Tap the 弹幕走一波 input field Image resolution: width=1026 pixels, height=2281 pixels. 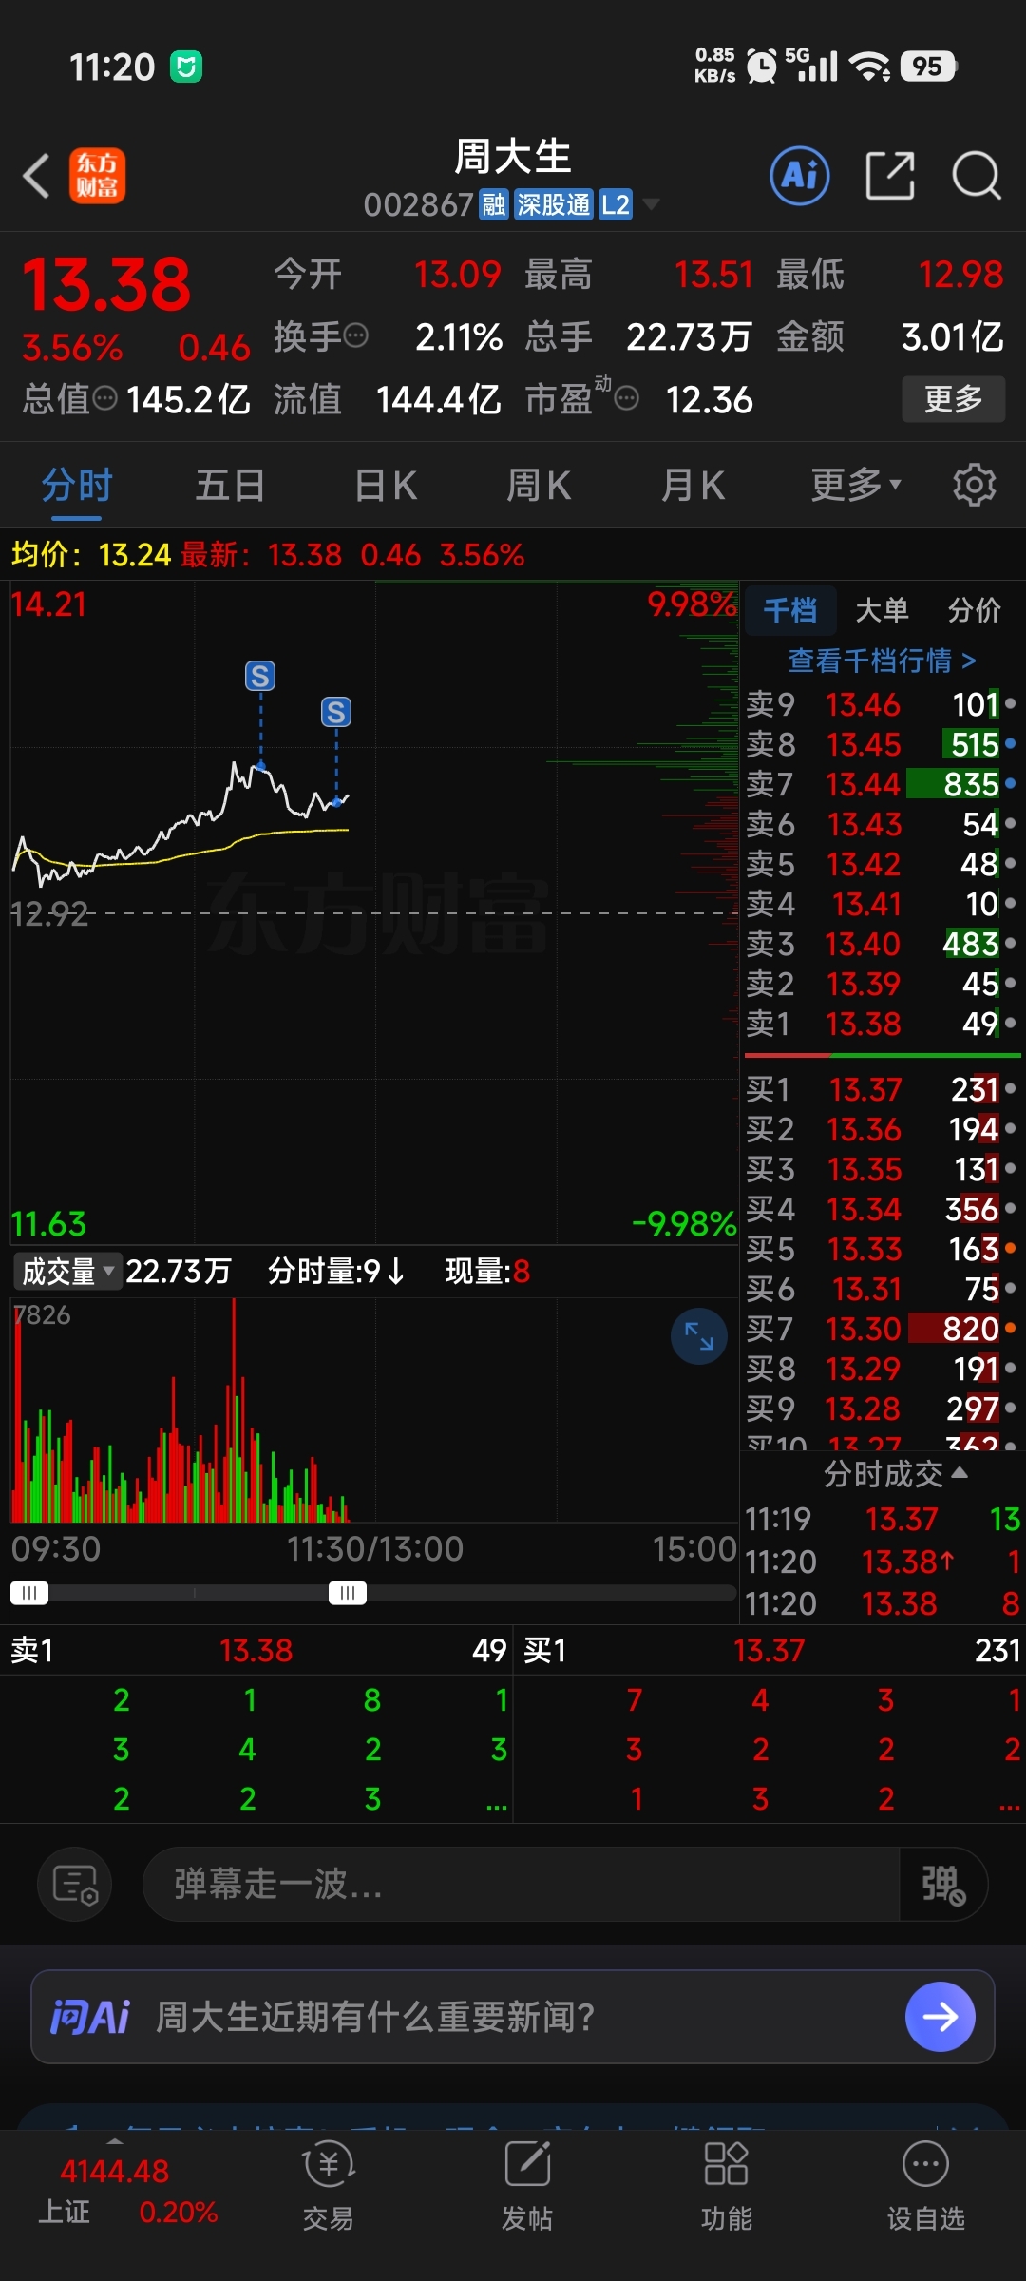(521, 1885)
